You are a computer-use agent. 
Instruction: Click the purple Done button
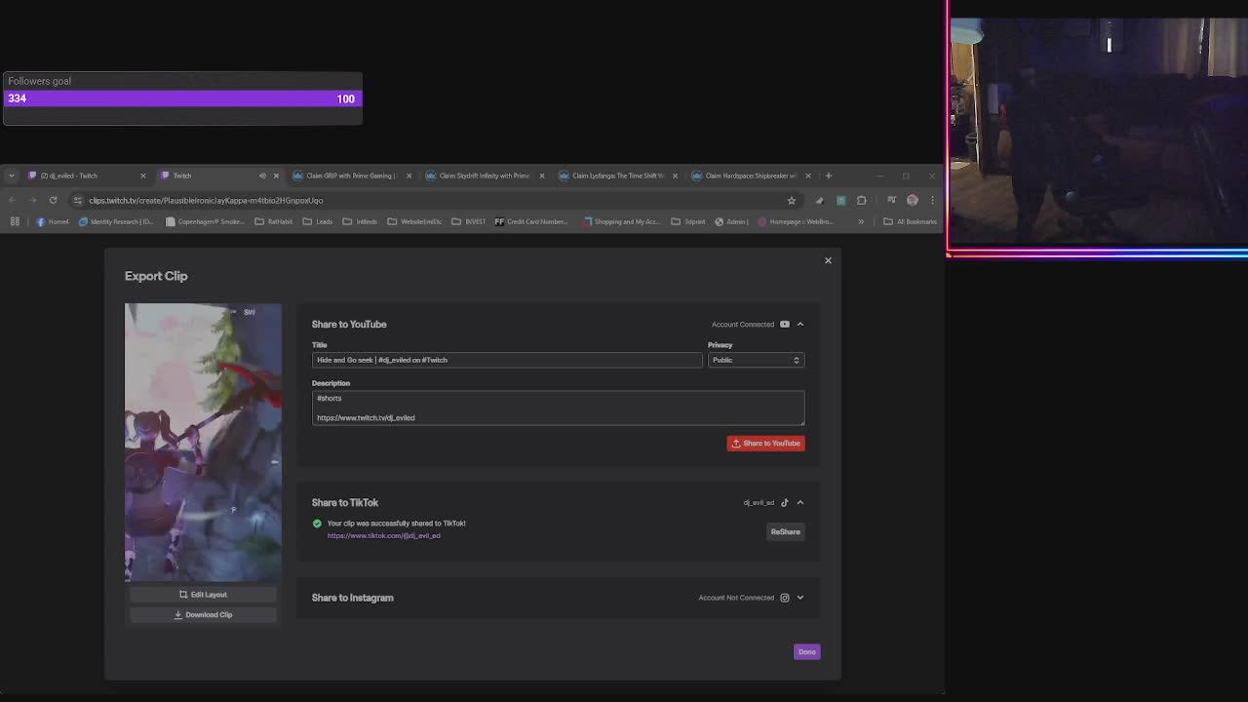pos(806,651)
